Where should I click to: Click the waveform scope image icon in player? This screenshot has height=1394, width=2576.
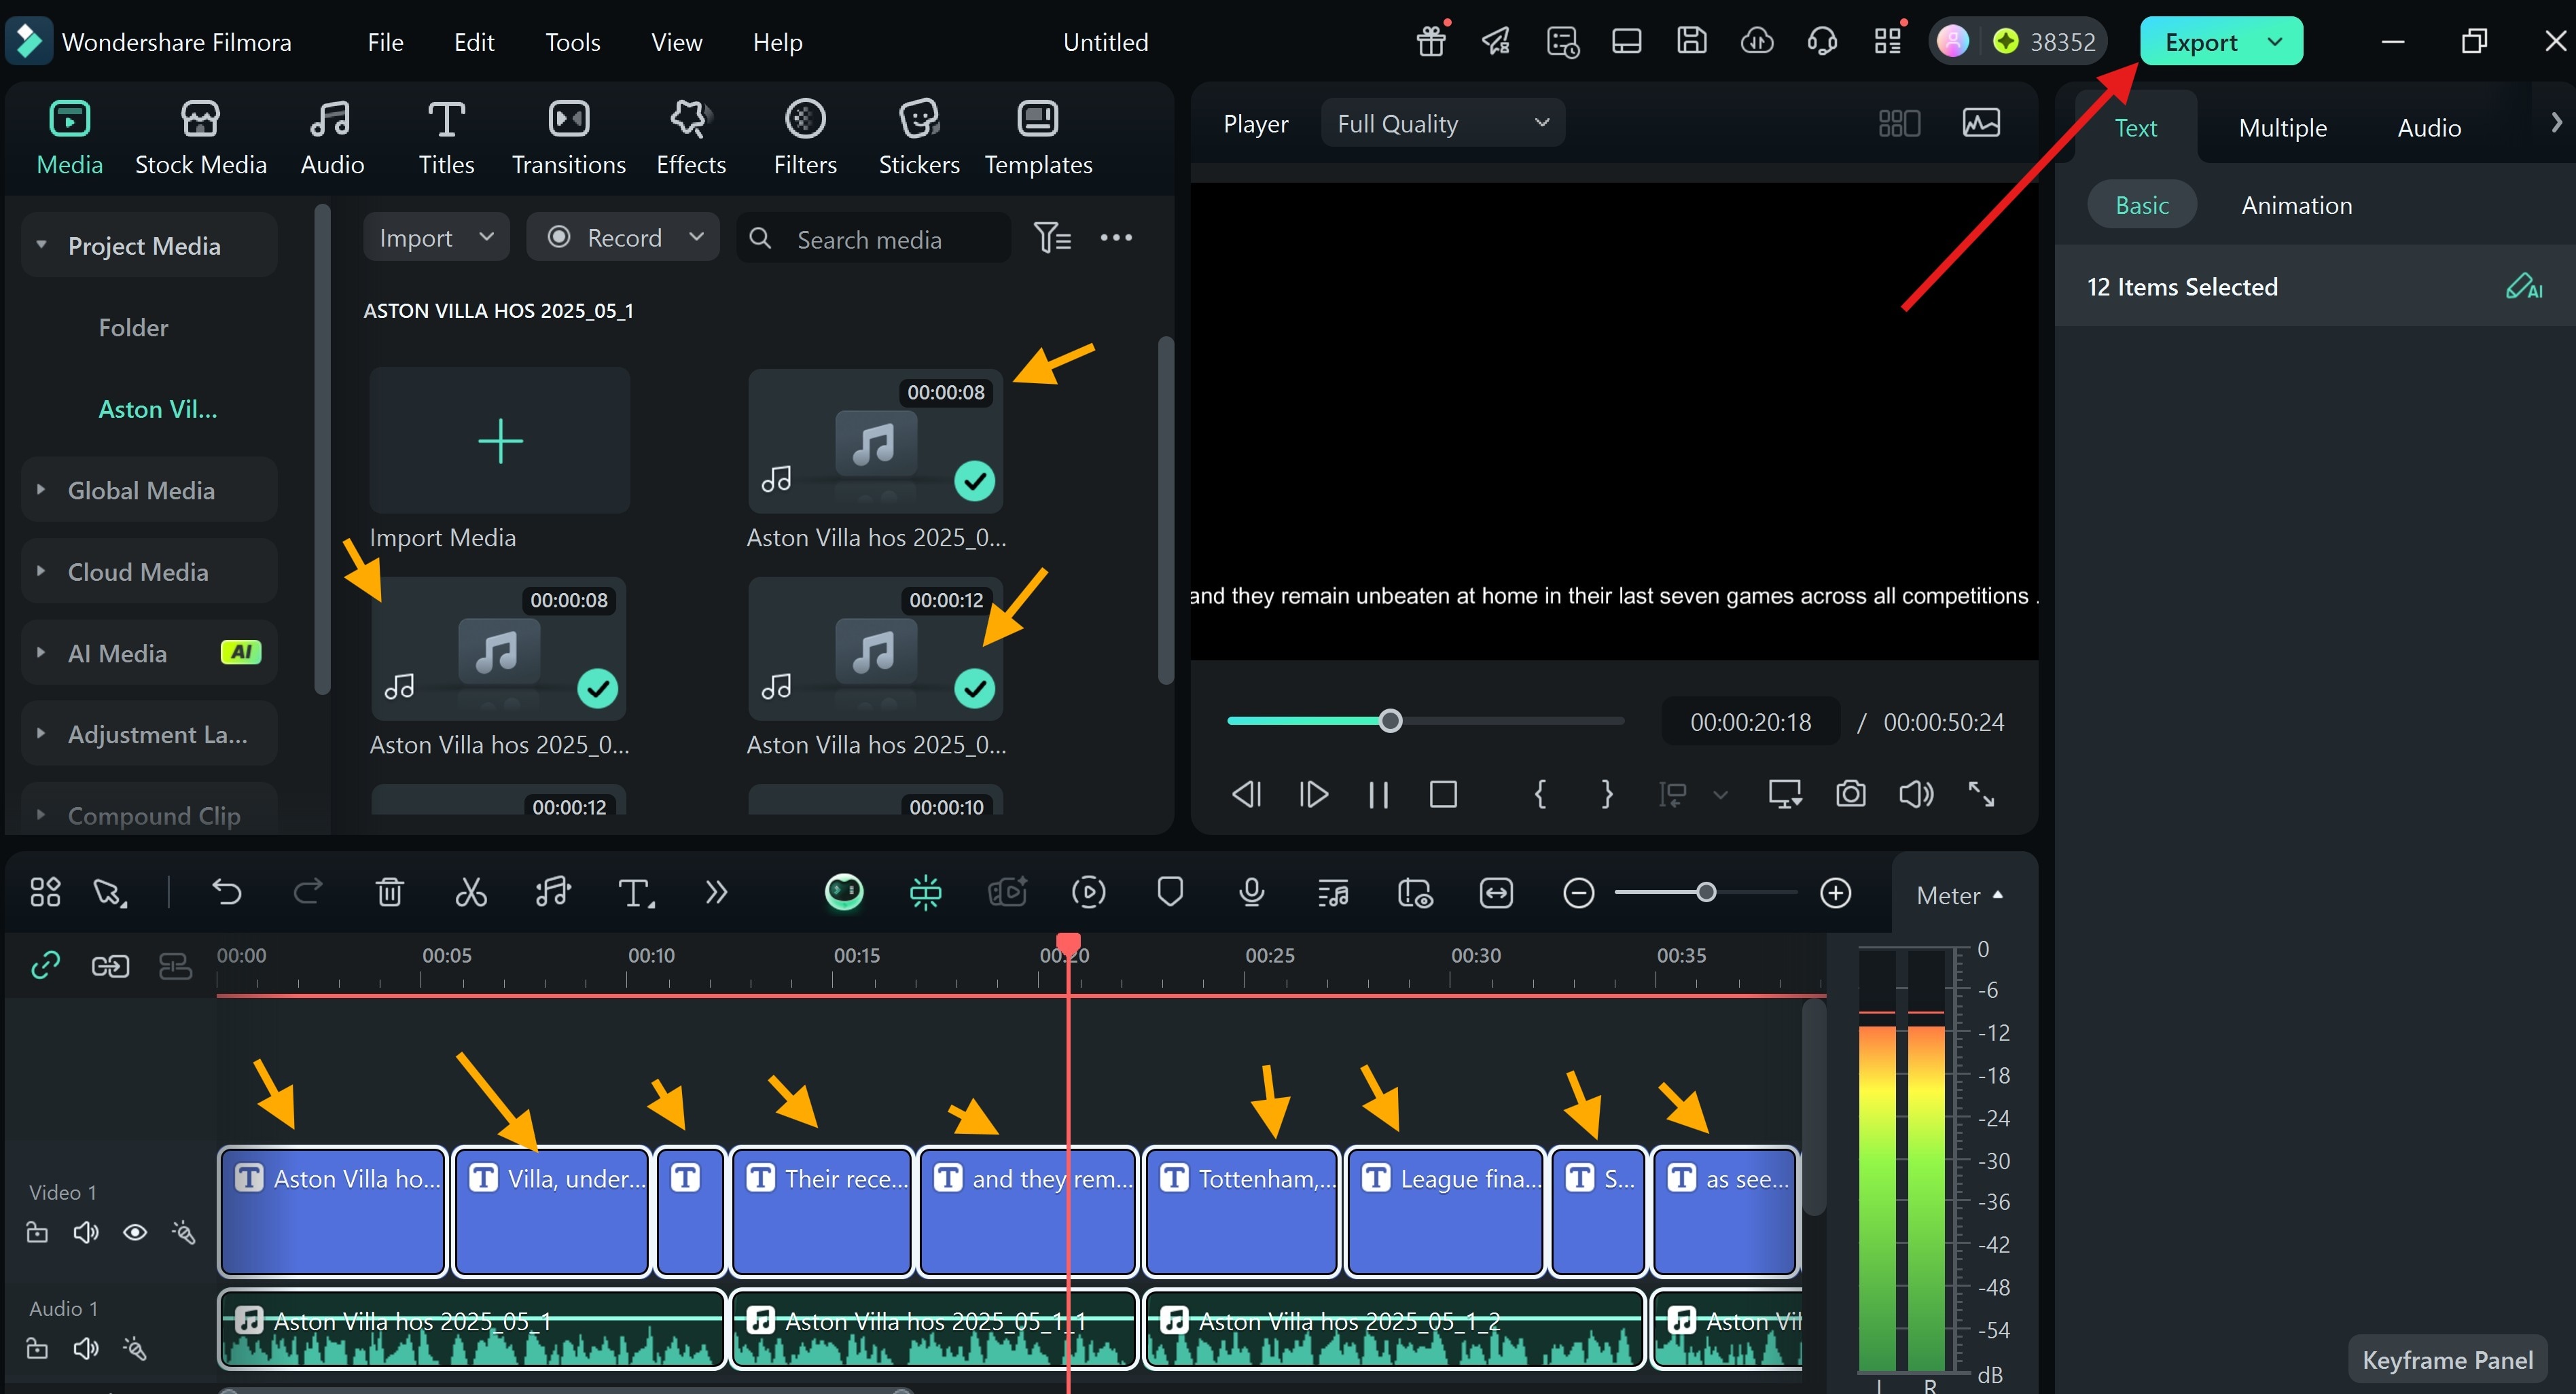tap(1981, 123)
